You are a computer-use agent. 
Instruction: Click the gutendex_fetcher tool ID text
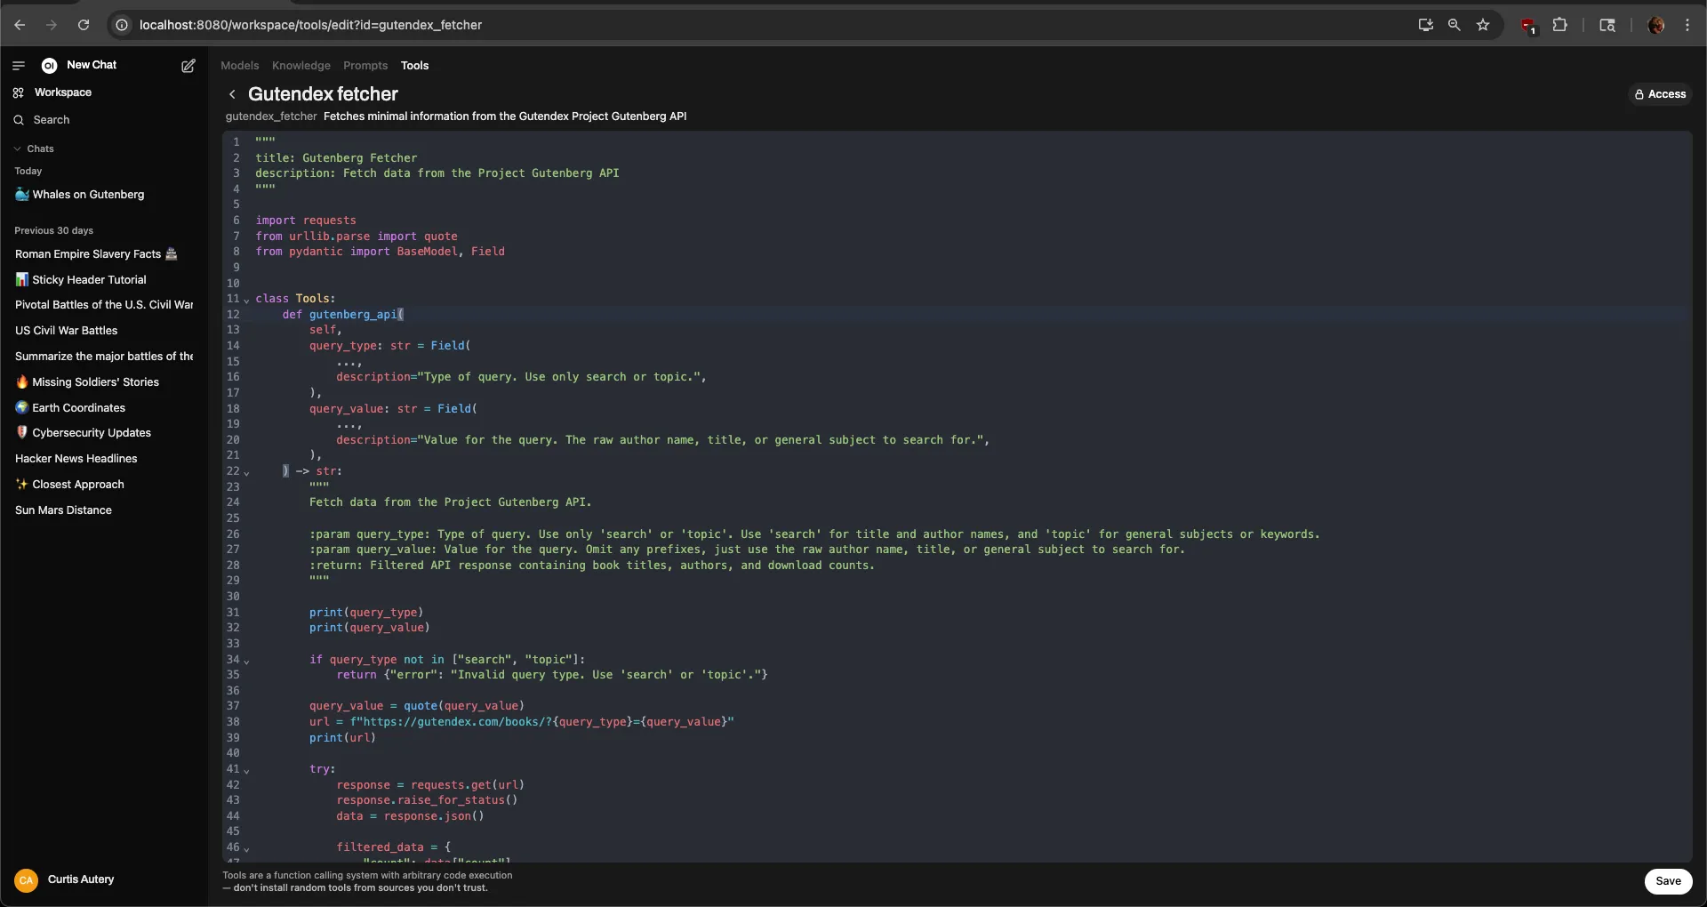tap(271, 116)
